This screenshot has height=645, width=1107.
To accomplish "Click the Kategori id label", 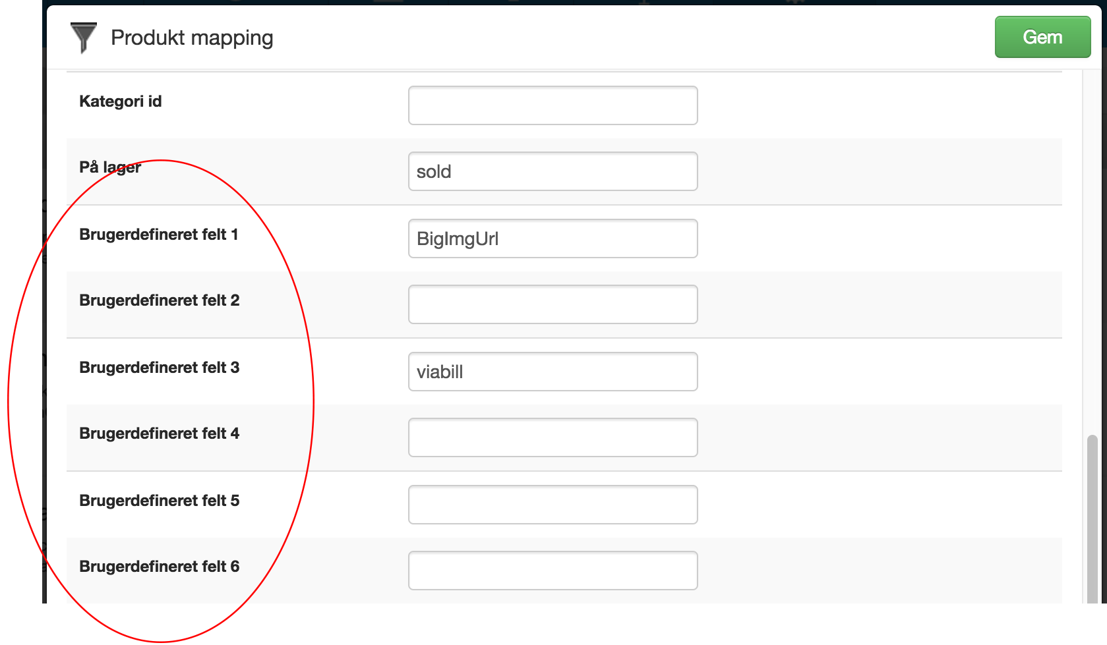I will [x=121, y=101].
